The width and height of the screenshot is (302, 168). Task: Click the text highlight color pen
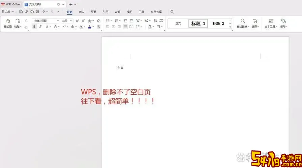pyautogui.click(x=81, y=27)
